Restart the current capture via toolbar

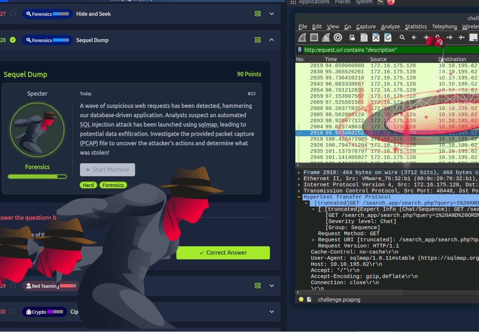click(x=326, y=37)
